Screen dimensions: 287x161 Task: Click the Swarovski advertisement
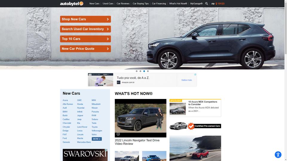(85, 155)
